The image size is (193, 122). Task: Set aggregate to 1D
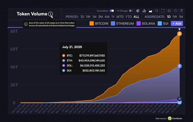click(x=169, y=17)
